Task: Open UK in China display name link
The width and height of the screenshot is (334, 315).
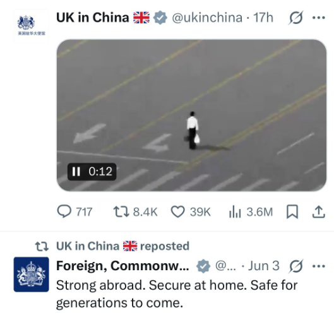Action: pyautogui.click(x=92, y=18)
